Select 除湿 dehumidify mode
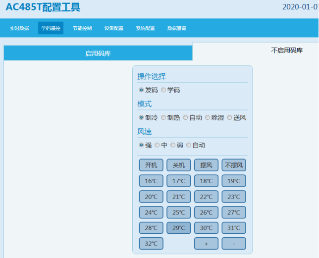Image resolution: width=319 pixels, height=258 pixels. (x=208, y=118)
